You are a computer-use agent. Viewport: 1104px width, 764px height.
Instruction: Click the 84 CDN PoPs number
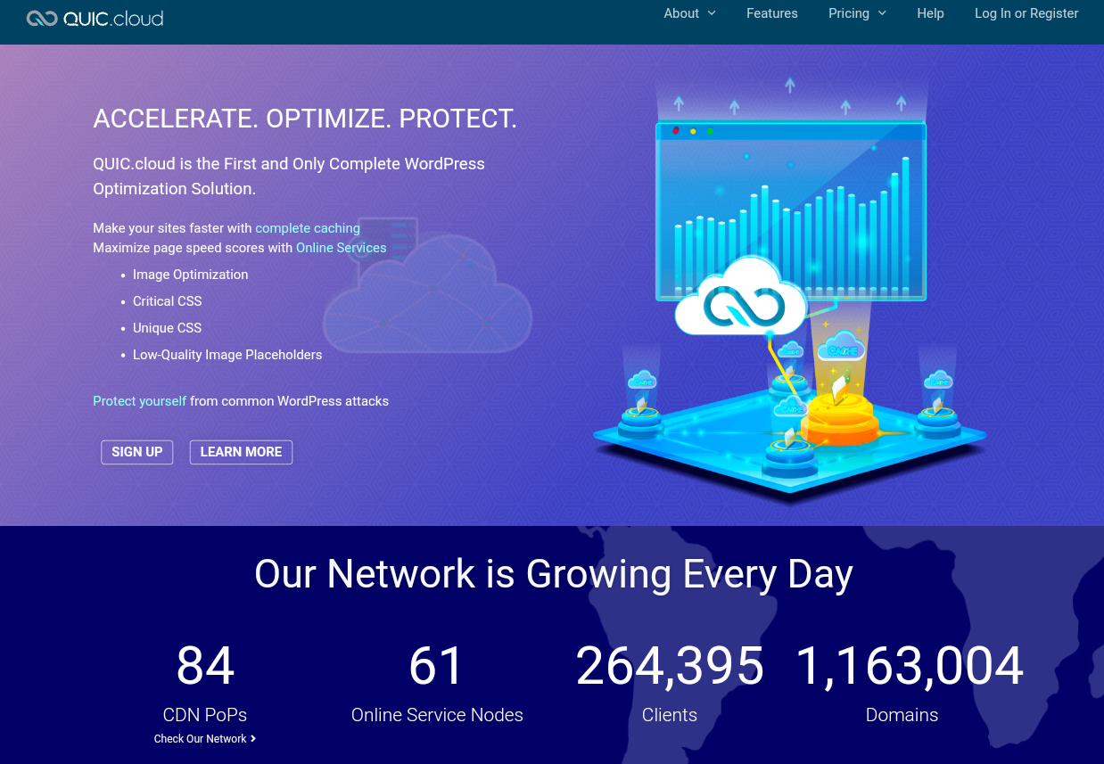205,666
